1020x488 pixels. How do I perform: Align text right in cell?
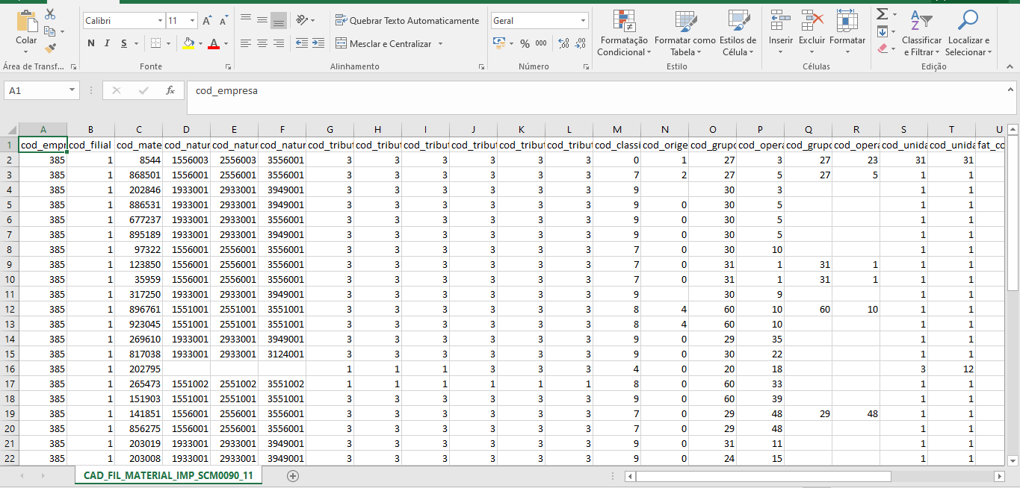click(x=278, y=43)
